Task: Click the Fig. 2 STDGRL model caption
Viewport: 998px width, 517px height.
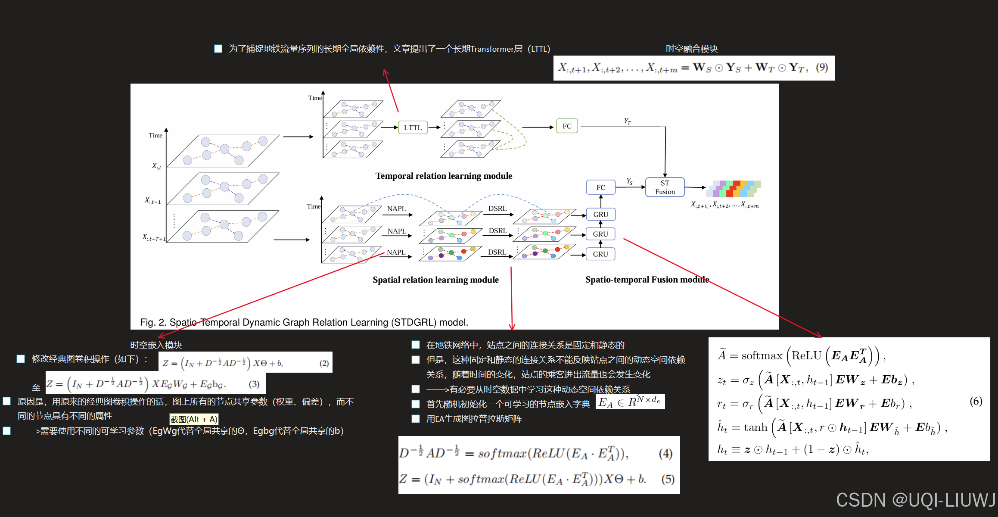Action: tap(304, 322)
